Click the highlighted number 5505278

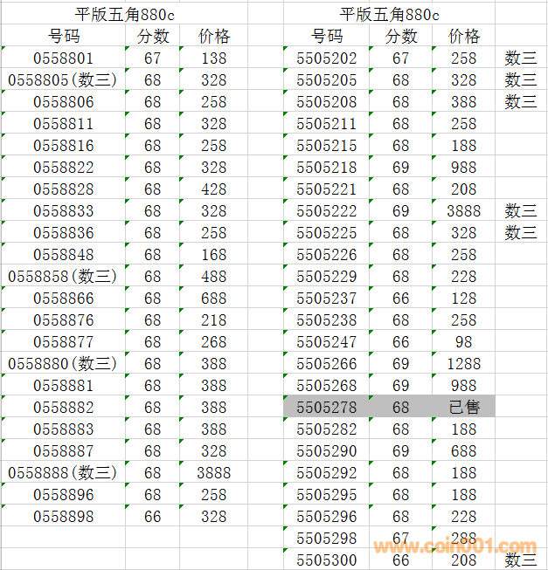tap(326, 408)
